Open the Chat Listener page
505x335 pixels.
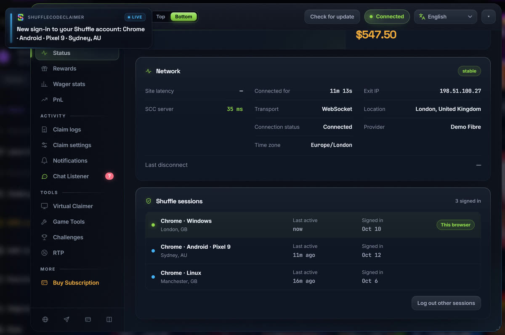(x=77, y=176)
